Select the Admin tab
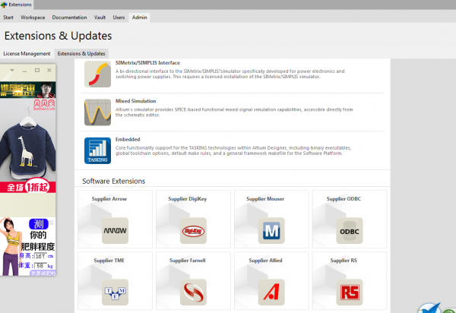 pos(140,17)
